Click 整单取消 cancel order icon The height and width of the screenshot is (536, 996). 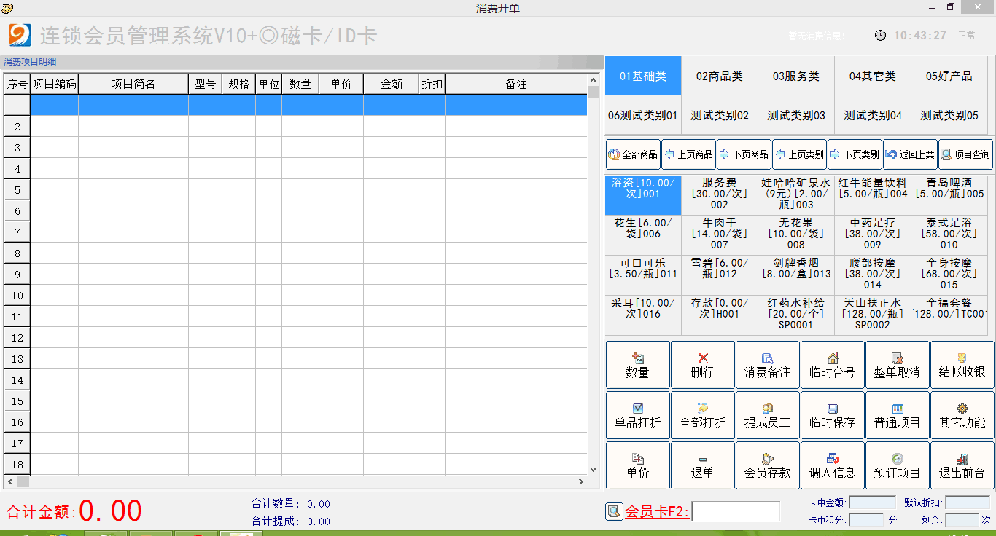click(x=897, y=358)
